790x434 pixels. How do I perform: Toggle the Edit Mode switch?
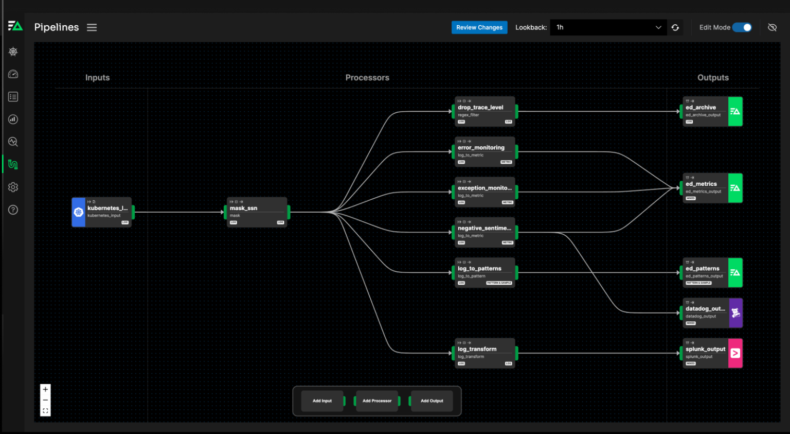point(742,27)
